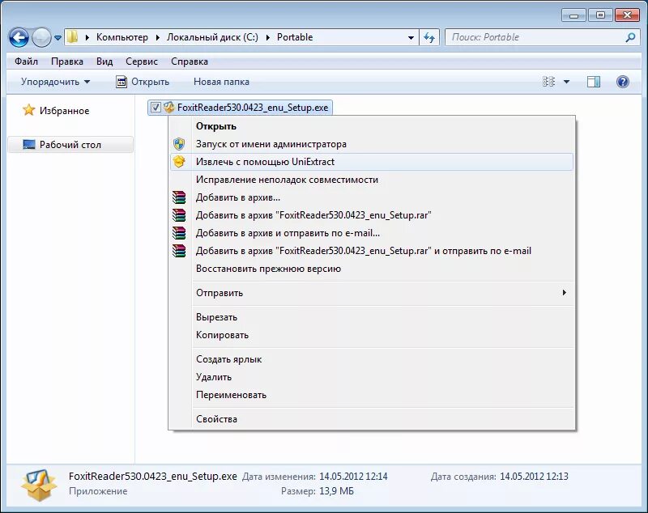Choose Вырезать in context menu

pos(372,317)
